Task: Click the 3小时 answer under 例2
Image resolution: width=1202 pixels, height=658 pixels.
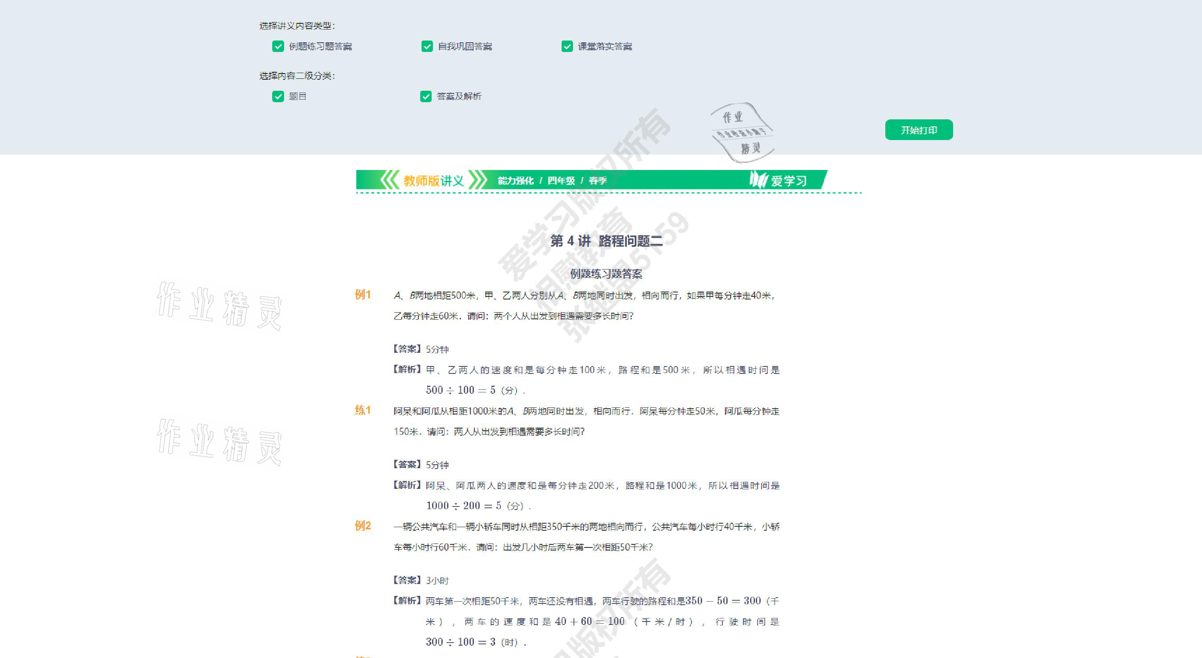Action: (x=437, y=580)
